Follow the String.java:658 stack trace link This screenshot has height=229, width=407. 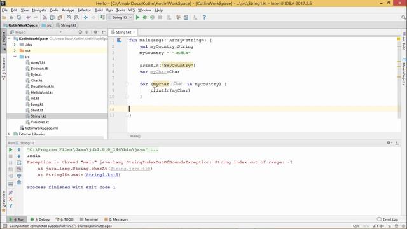click(130, 169)
